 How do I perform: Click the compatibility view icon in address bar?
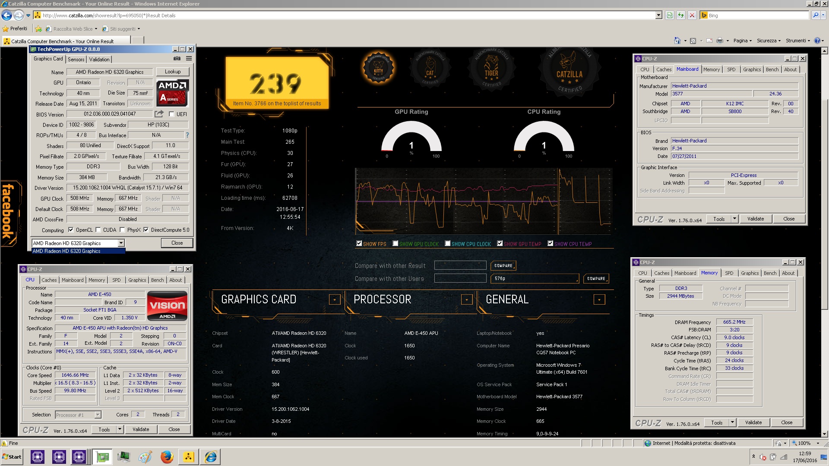pyautogui.click(x=670, y=16)
